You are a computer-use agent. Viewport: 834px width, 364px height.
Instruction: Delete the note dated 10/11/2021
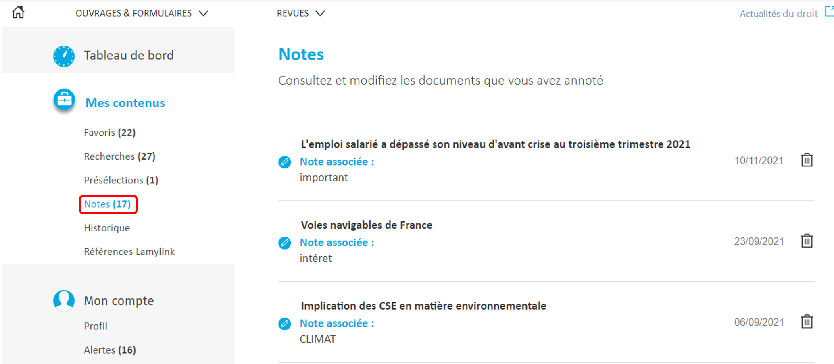(x=807, y=160)
